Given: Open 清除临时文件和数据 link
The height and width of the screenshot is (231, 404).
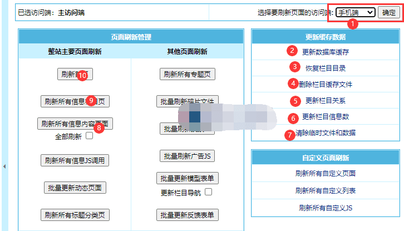Looking at the screenshot, I should pos(326,133).
